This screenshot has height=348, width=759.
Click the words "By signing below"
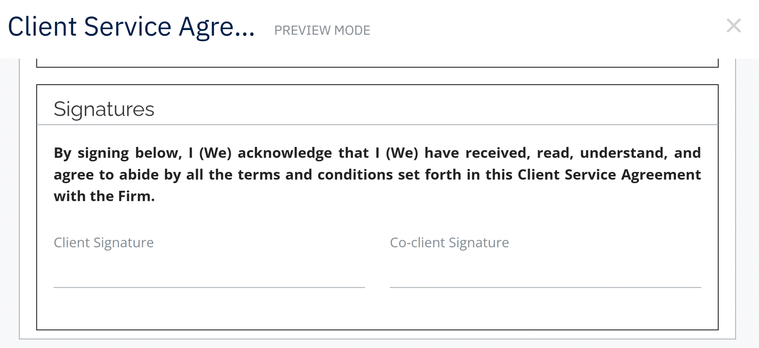point(117,153)
